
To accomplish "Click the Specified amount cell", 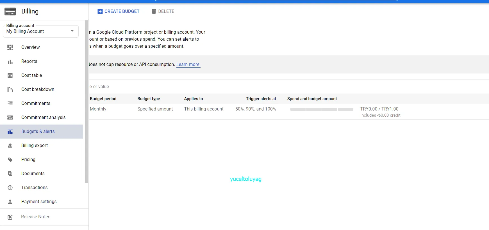I will coord(155,109).
